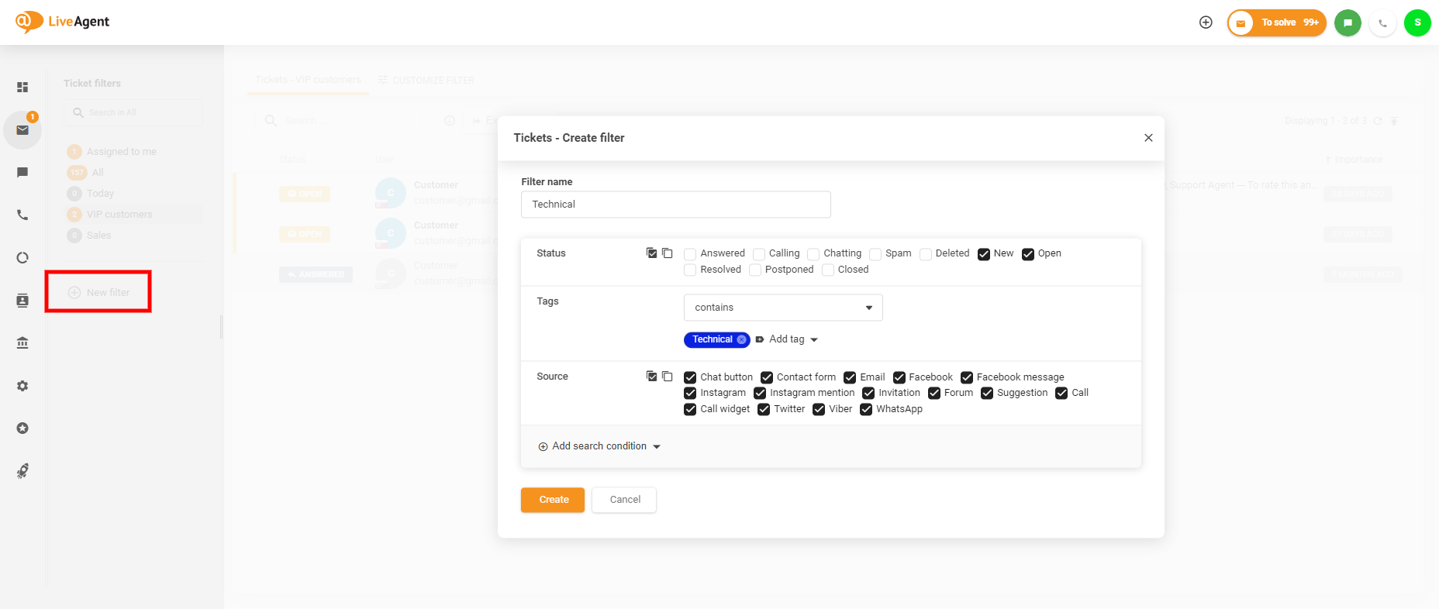Click the Filter name text field
Viewport: 1439px width, 609px height.
(675, 205)
